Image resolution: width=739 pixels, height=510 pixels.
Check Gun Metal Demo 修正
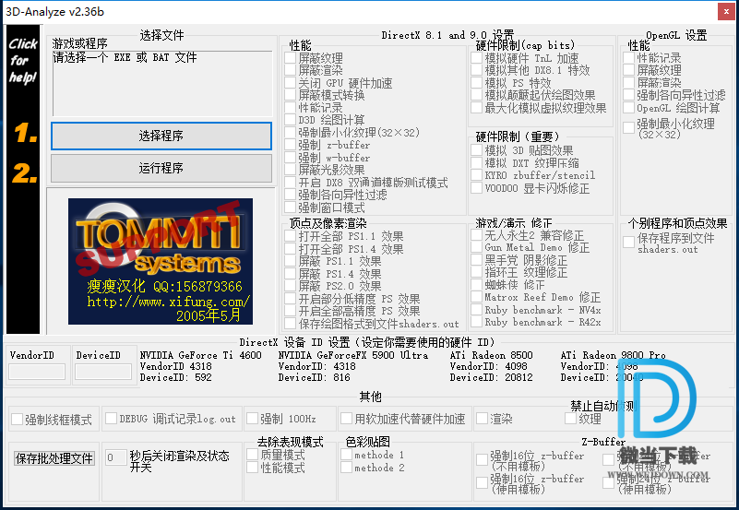pyautogui.click(x=476, y=247)
